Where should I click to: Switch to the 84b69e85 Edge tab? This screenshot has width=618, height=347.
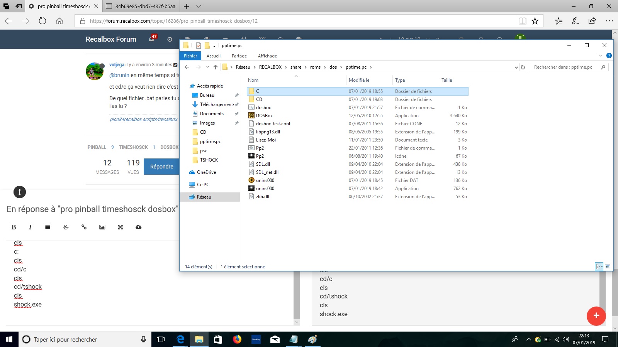tap(141, 6)
